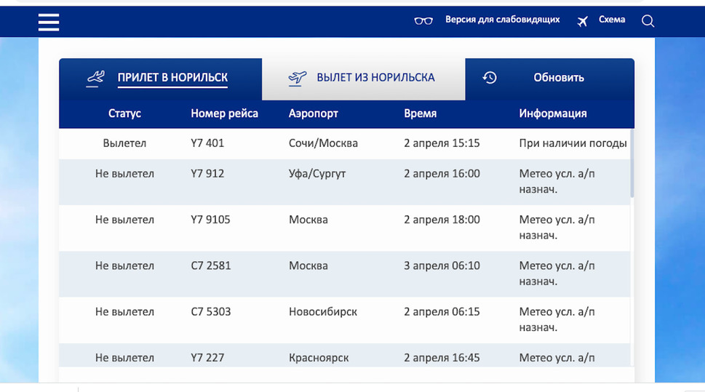Select the Уфа/Сургут airport cell
705x392 pixels.
[317, 174]
